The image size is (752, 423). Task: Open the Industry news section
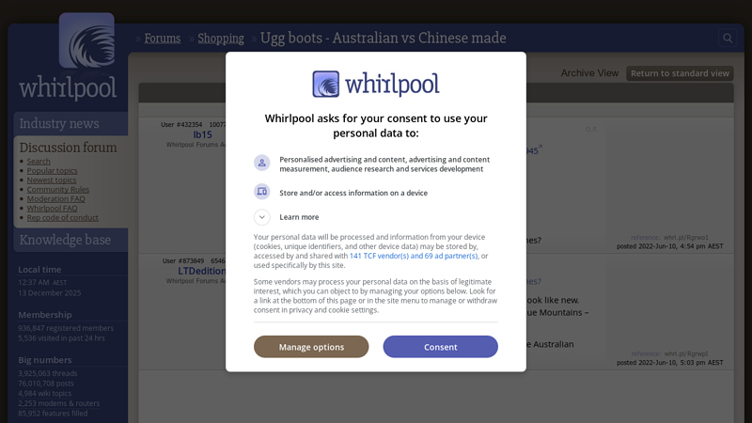click(x=59, y=124)
